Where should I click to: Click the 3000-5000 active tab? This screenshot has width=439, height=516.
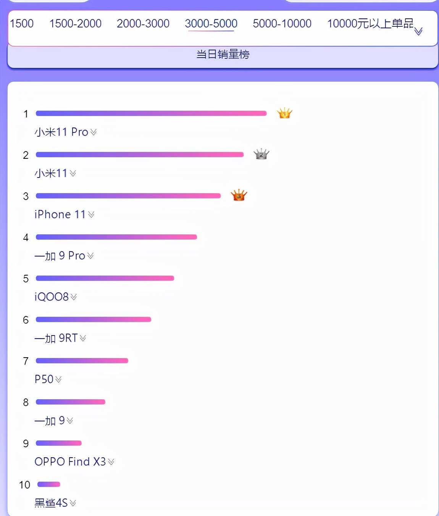coord(211,24)
